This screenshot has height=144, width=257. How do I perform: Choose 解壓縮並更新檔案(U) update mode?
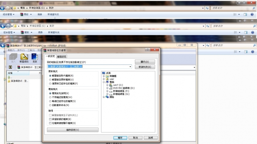(x=61, y=80)
